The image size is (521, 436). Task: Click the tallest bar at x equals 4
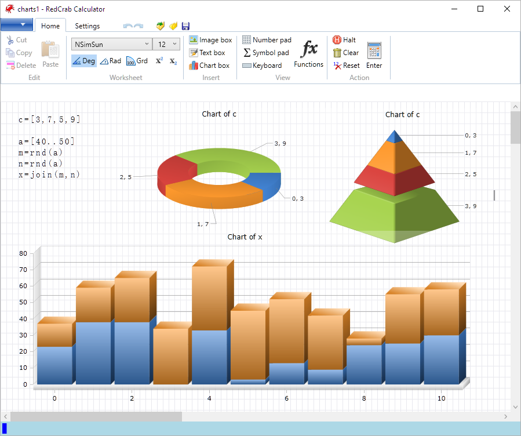point(210,322)
